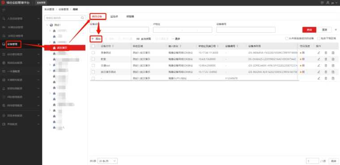
Task: Delete the 录像测试 device row
Action: point(326,53)
